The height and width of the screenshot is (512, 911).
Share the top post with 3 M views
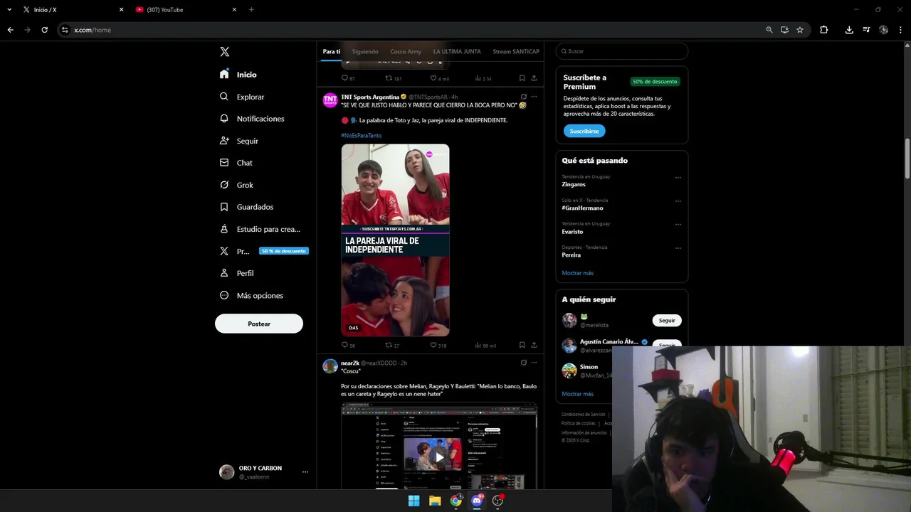[534, 78]
